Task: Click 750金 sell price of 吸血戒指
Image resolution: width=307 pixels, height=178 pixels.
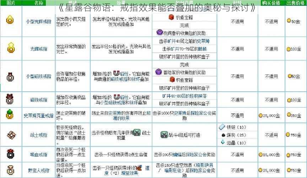Action: (296, 155)
